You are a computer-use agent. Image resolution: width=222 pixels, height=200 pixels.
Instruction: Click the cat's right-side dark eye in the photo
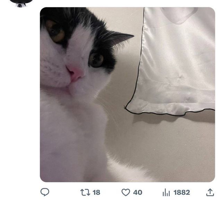[x=96, y=60]
